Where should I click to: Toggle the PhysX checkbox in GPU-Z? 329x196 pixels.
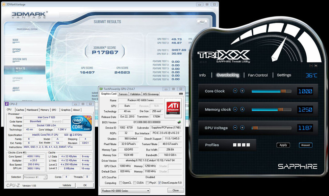(147, 183)
